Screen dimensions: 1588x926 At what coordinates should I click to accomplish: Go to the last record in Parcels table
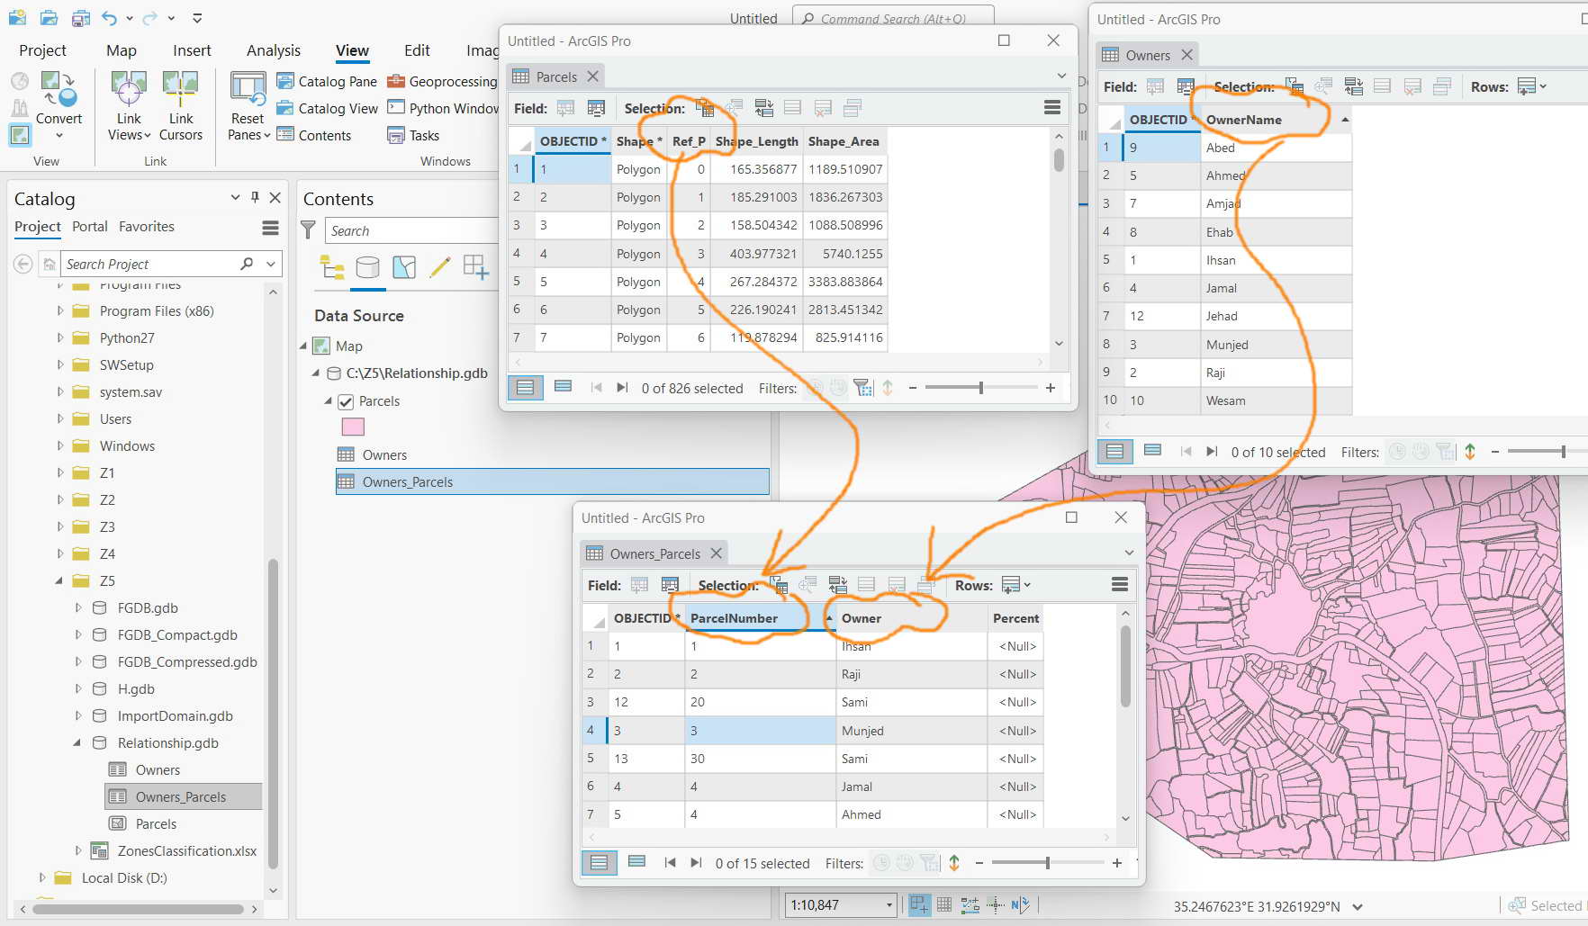tap(622, 387)
